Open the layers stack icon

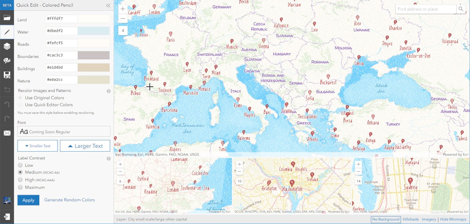tap(7, 46)
